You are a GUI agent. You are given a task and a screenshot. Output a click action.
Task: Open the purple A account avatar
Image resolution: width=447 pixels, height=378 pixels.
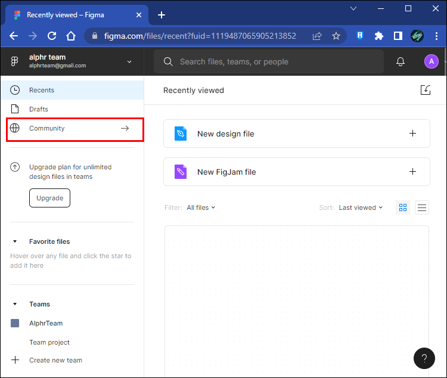pyautogui.click(x=432, y=61)
